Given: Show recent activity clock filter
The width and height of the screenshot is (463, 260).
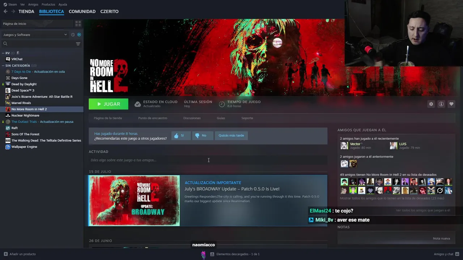Looking at the screenshot, I should (73, 35).
